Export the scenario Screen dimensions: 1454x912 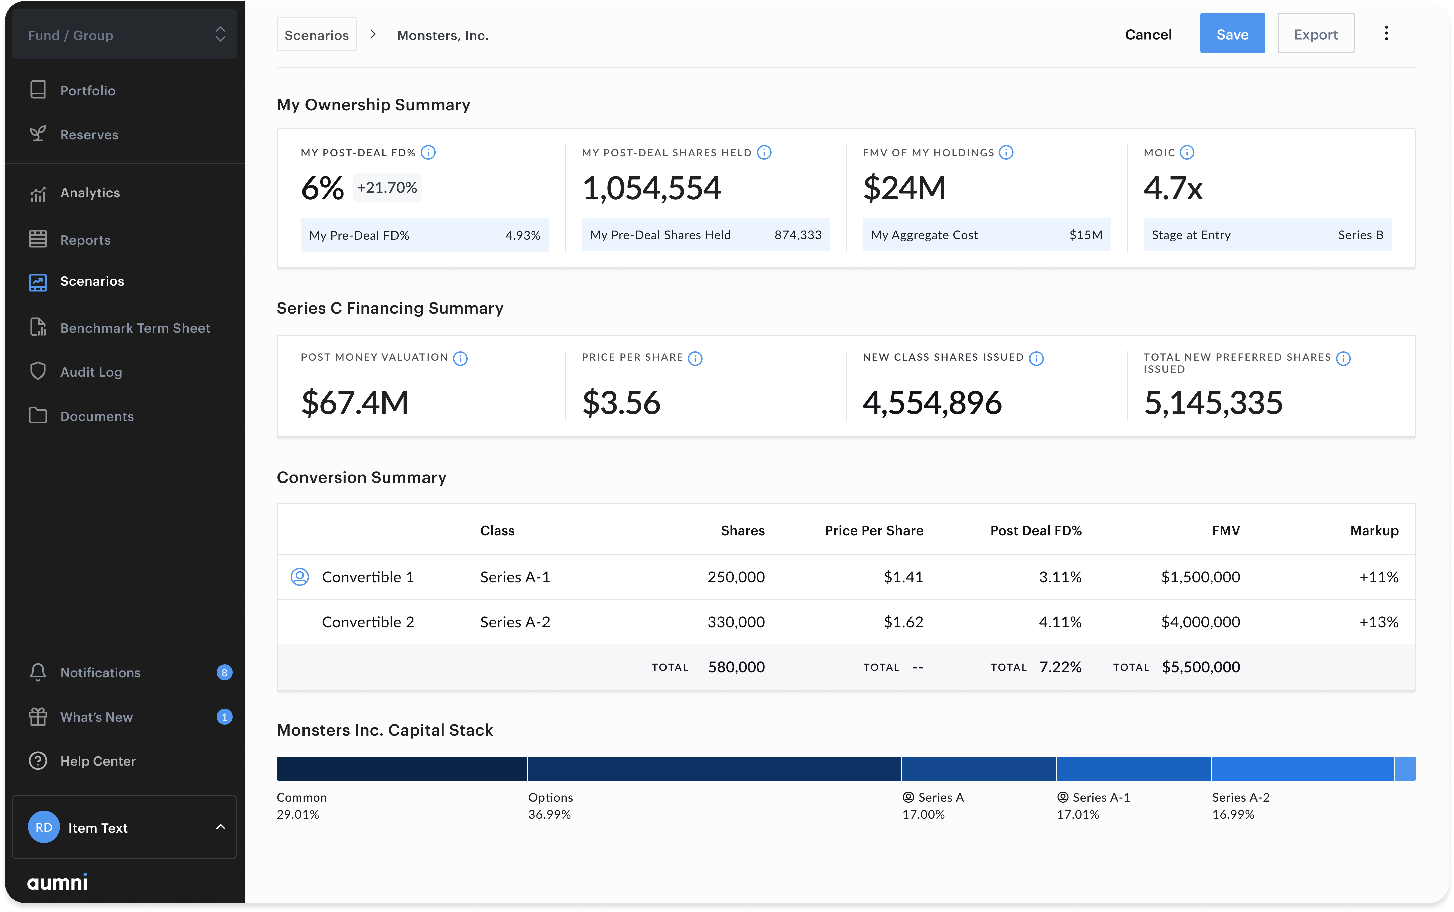[1315, 34]
